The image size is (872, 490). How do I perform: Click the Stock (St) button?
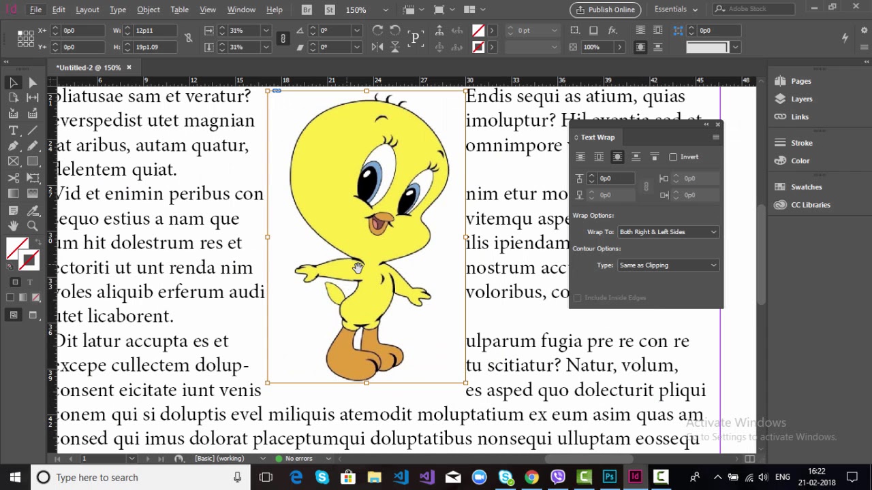[330, 10]
